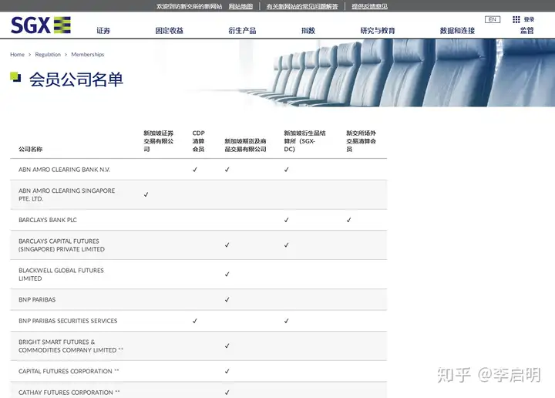Click the 新交所场外交易清算会员 column header

pyautogui.click(x=361, y=141)
